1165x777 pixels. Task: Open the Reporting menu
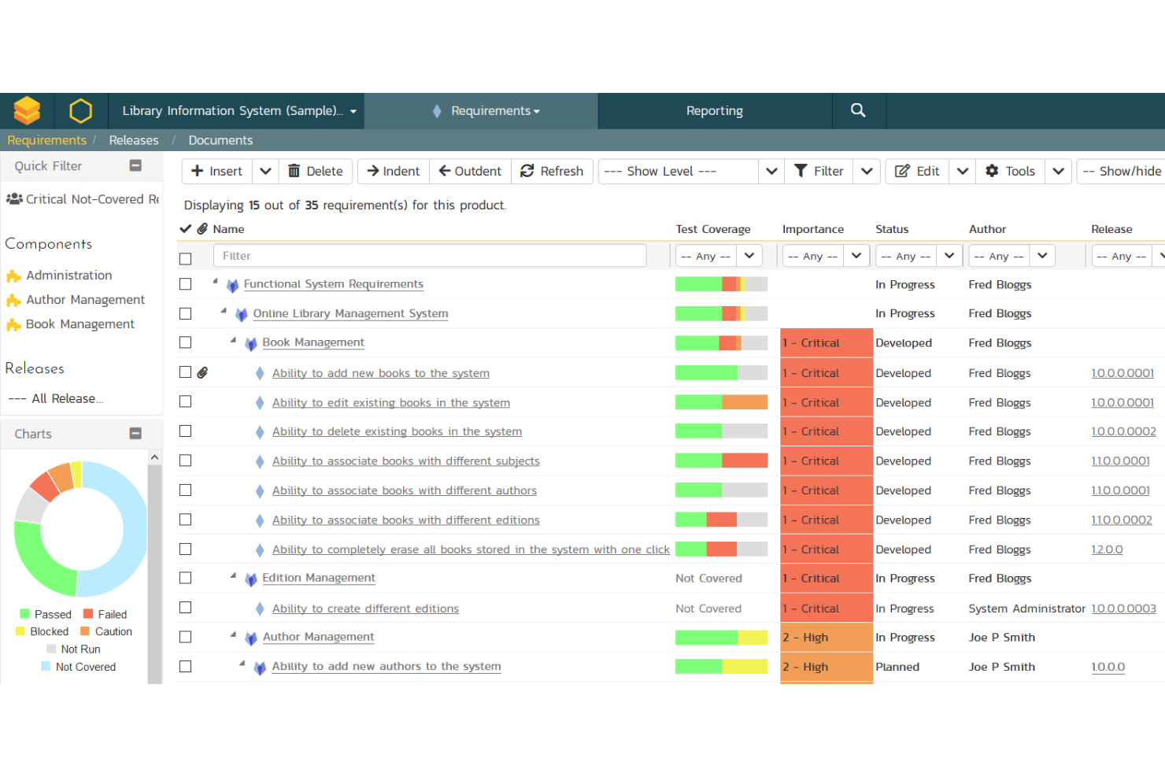[x=714, y=110]
